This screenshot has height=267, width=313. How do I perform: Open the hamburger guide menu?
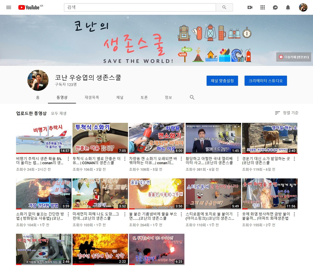pos(9,7)
